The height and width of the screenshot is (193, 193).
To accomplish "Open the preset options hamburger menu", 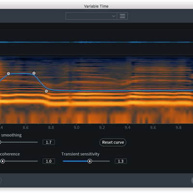I will (x=123, y=16).
